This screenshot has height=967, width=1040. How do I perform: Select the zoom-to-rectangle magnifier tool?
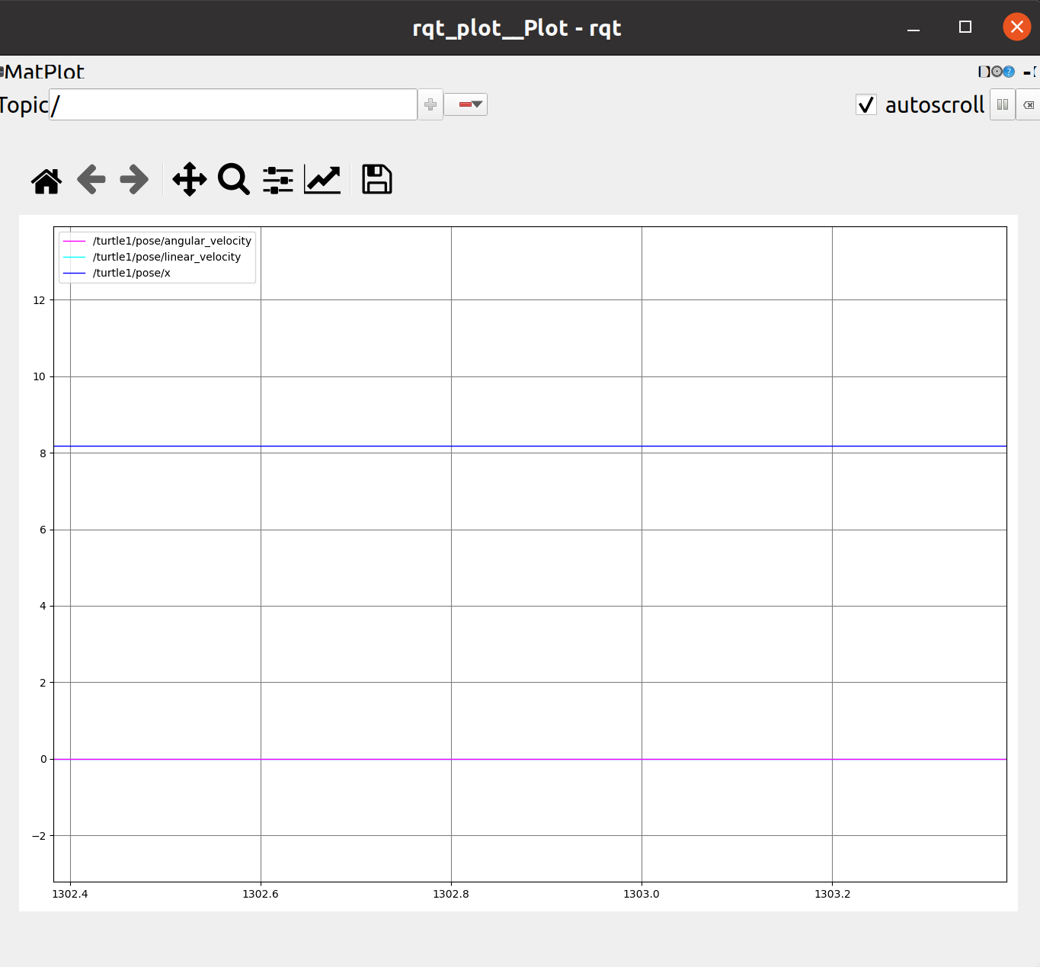point(234,180)
